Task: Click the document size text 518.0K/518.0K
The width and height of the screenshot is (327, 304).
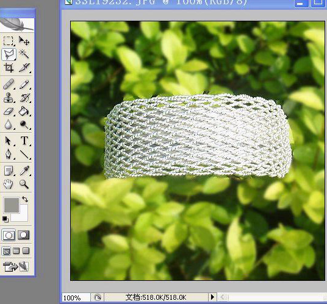Action: pos(156,297)
